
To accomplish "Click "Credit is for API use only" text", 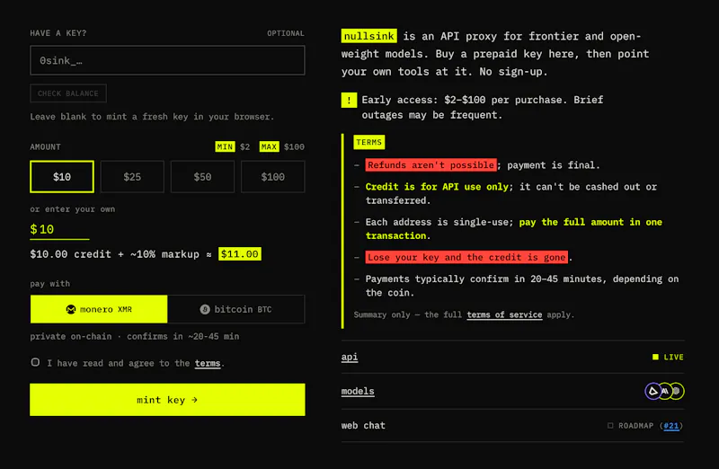I will pyautogui.click(x=437, y=187).
